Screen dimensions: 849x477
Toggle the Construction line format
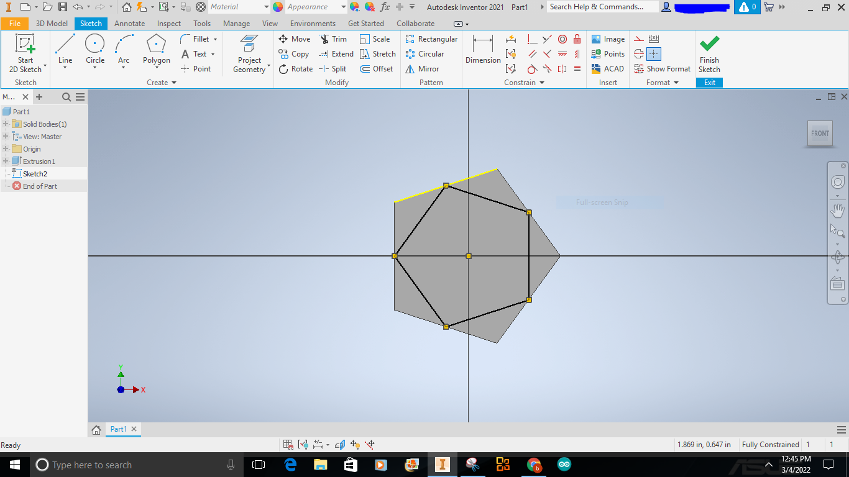pyautogui.click(x=639, y=39)
